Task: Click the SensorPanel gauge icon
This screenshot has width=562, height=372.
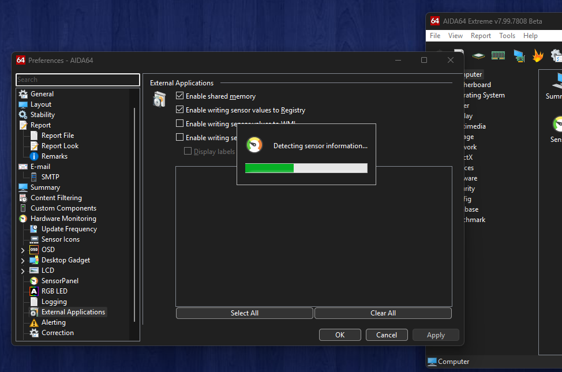Action: 34,281
